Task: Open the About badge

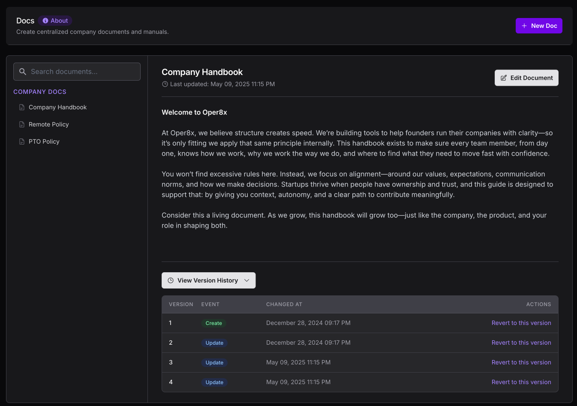Action: 55,21
